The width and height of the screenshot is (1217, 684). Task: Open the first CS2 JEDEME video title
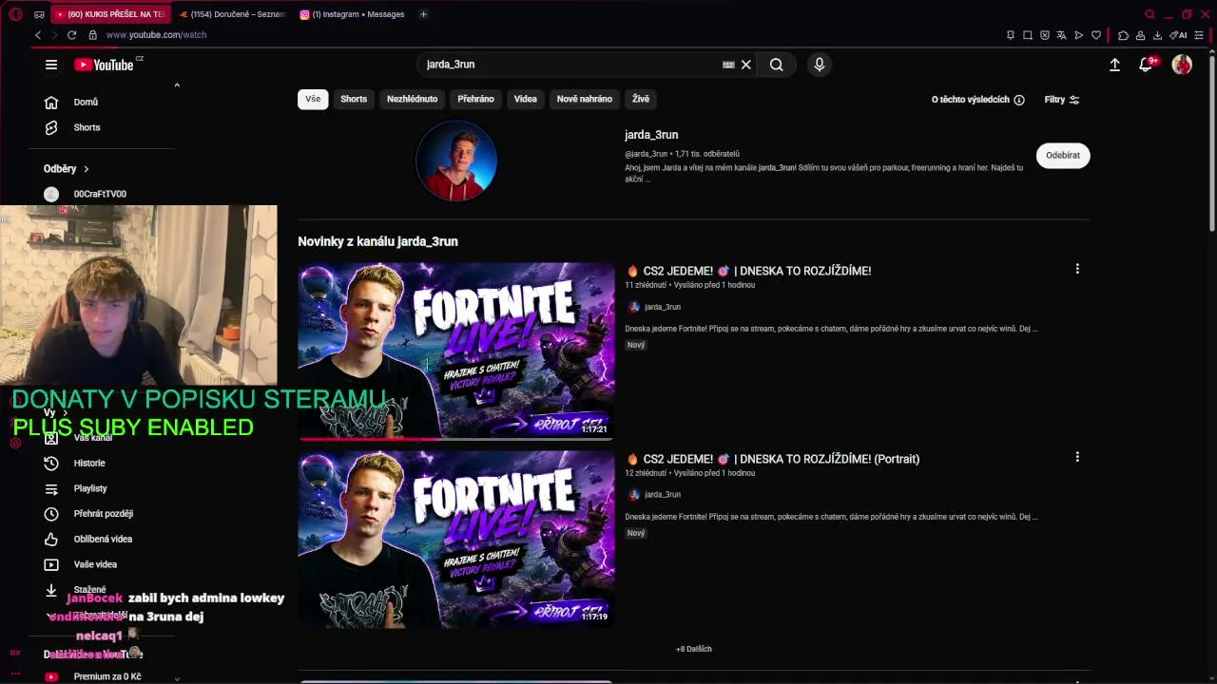click(x=748, y=271)
